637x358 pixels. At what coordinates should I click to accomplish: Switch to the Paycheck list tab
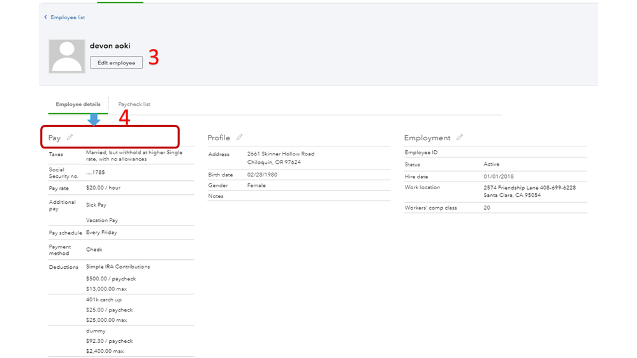pyautogui.click(x=134, y=104)
